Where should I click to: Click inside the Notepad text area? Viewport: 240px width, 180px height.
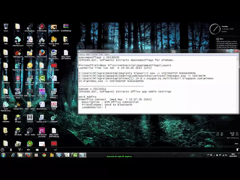tap(157, 85)
